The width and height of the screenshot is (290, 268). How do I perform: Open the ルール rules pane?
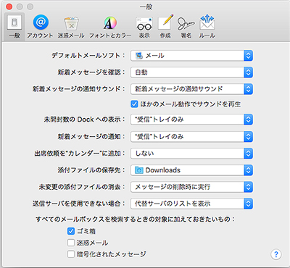coord(207,27)
